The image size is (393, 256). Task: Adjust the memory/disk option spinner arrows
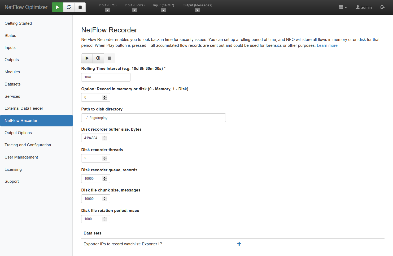click(x=105, y=97)
